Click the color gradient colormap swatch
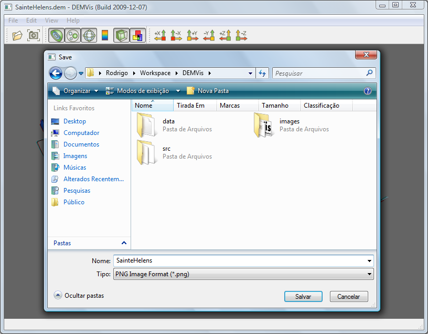This screenshot has height=334, width=428. click(105, 36)
